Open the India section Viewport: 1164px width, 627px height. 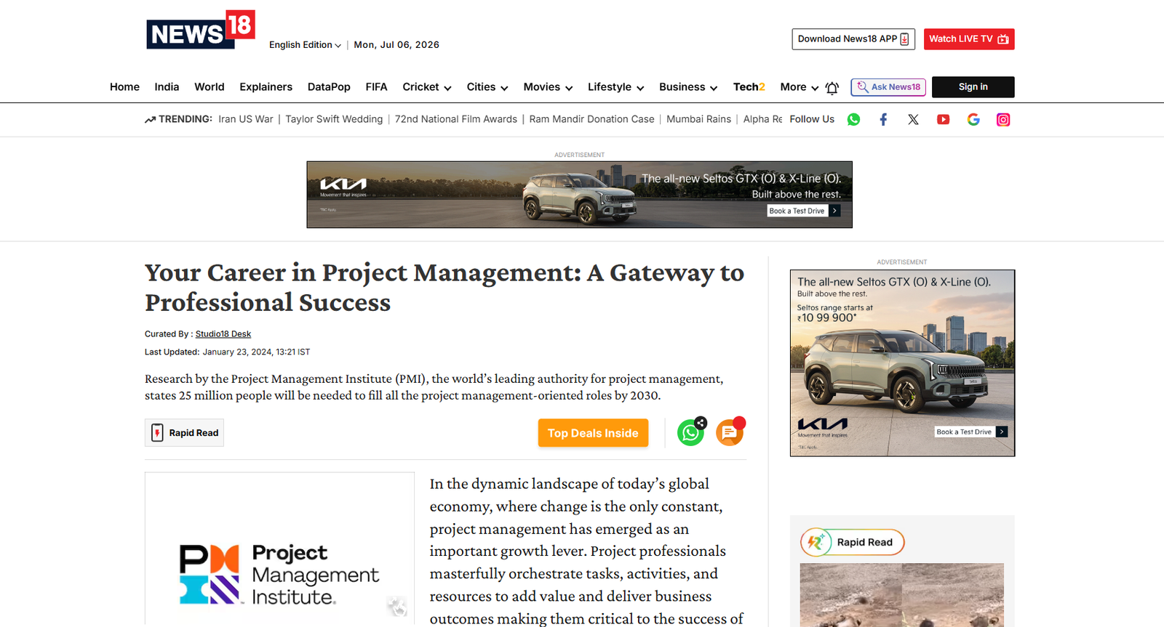tap(167, 87)
